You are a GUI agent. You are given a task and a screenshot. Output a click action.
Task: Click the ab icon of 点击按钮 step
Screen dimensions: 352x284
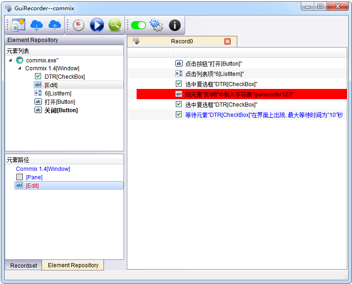(x=179, y=63)
